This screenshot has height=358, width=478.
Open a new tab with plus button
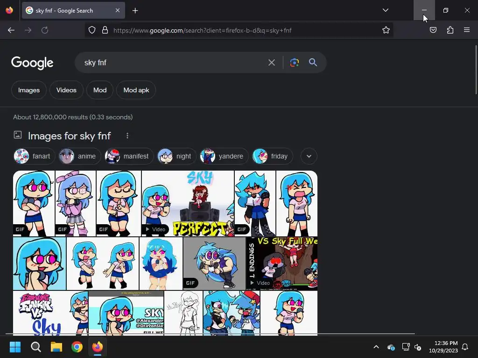[x=135, y=11]
